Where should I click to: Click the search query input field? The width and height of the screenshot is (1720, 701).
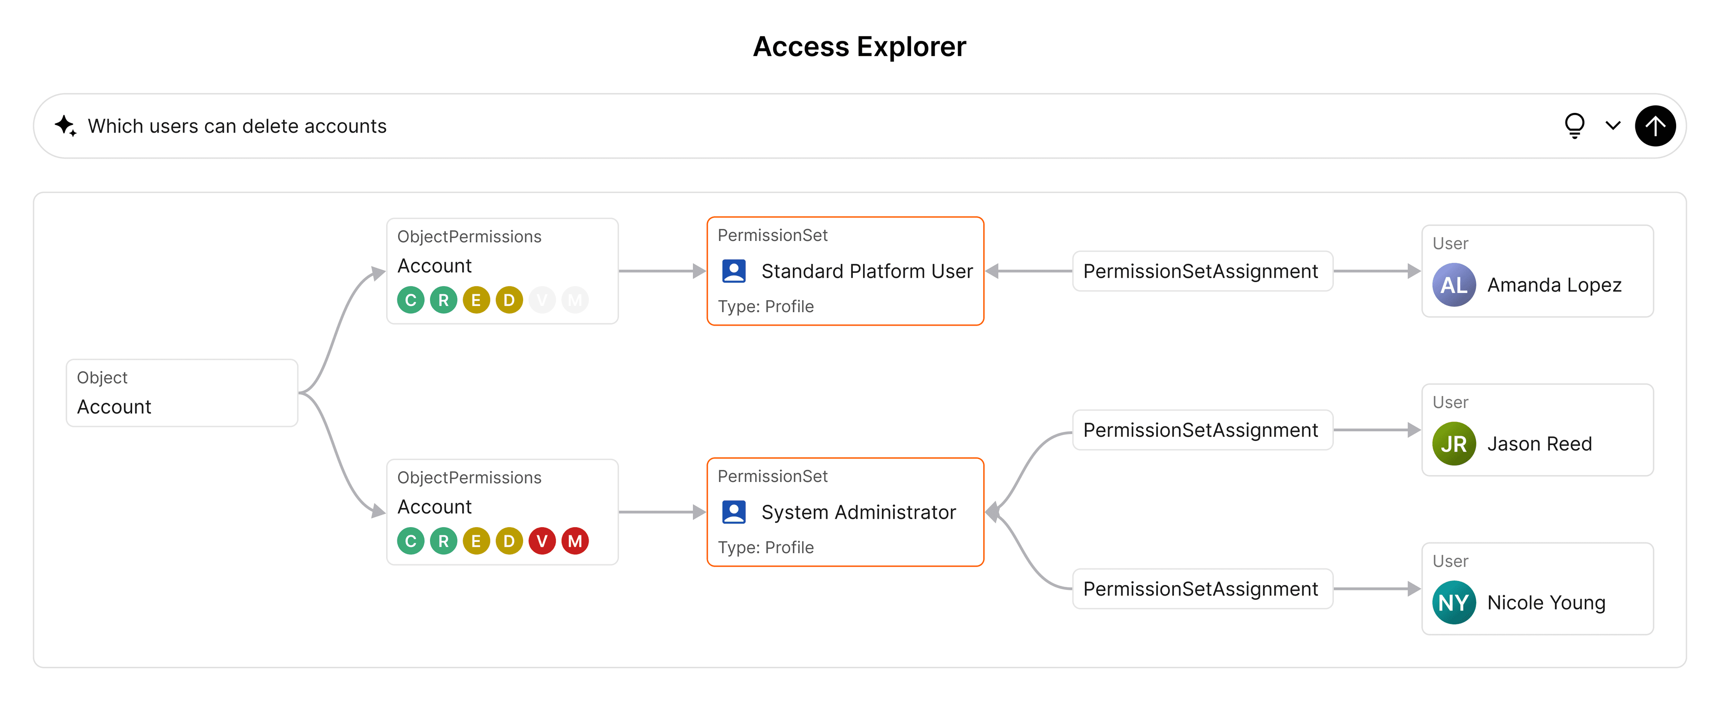pyautogui.click(x=801, y=125)
